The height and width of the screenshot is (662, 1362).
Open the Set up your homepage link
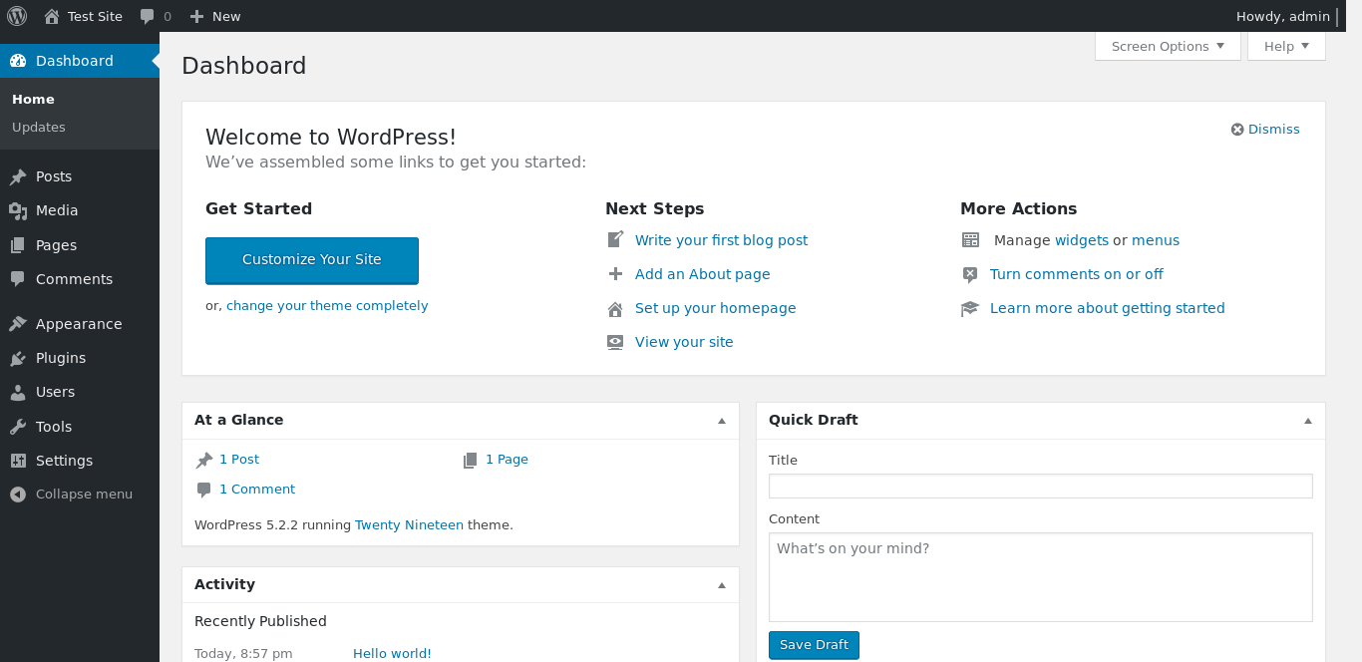(715, 308)
